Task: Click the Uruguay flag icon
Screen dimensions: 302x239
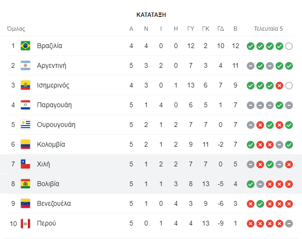Action: [x=25, y=125]
